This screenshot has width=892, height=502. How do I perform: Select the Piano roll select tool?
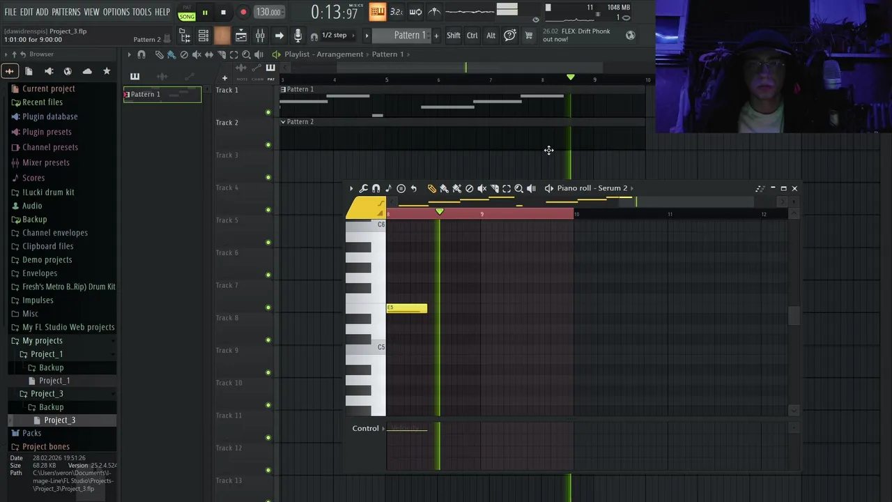507,188
